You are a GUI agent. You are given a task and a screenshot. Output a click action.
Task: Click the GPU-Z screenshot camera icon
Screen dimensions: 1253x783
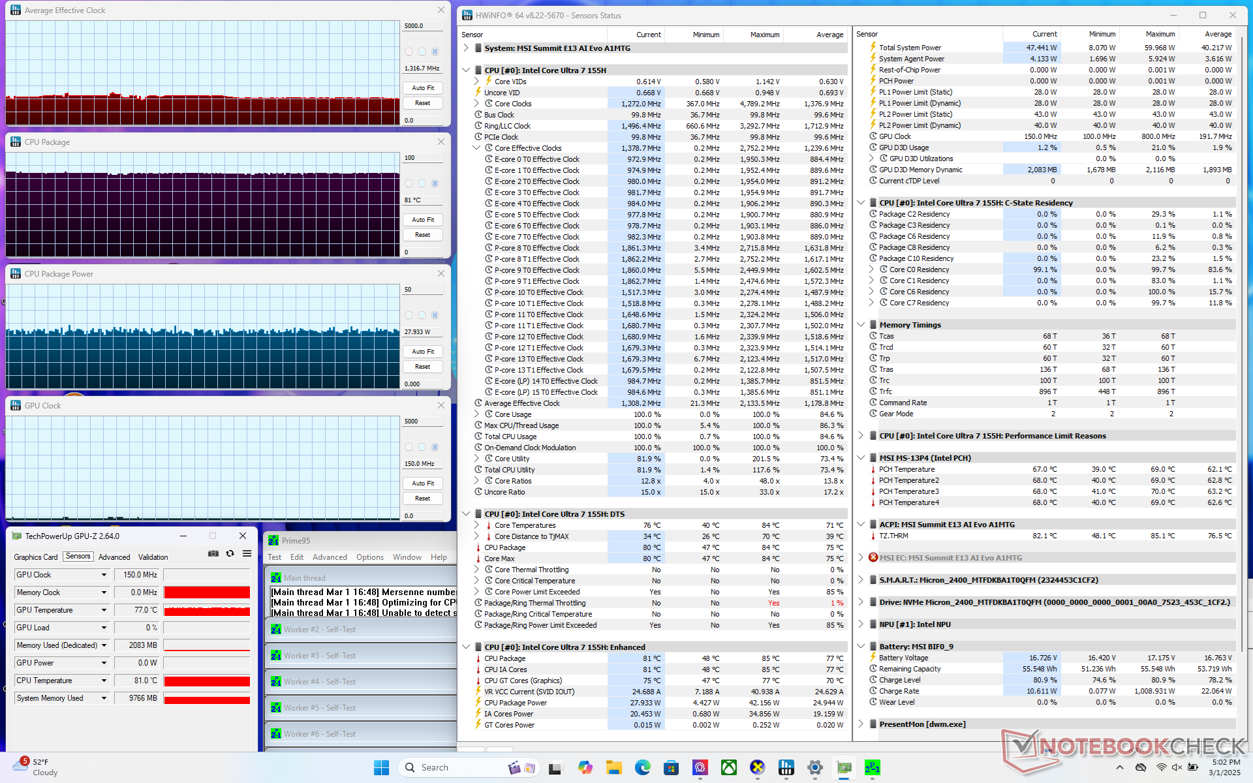point(213,553)
